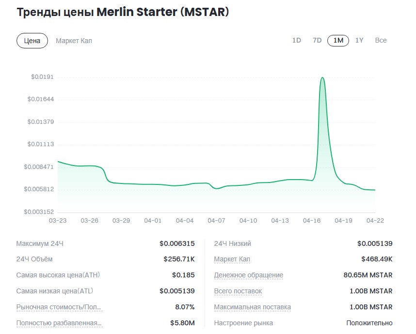Click Самая низкая цена(ATL) label
416x334 pixels.
(x=55, y=291)
